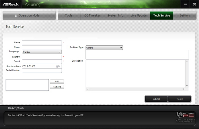Click the Name input field

point(42,43)
